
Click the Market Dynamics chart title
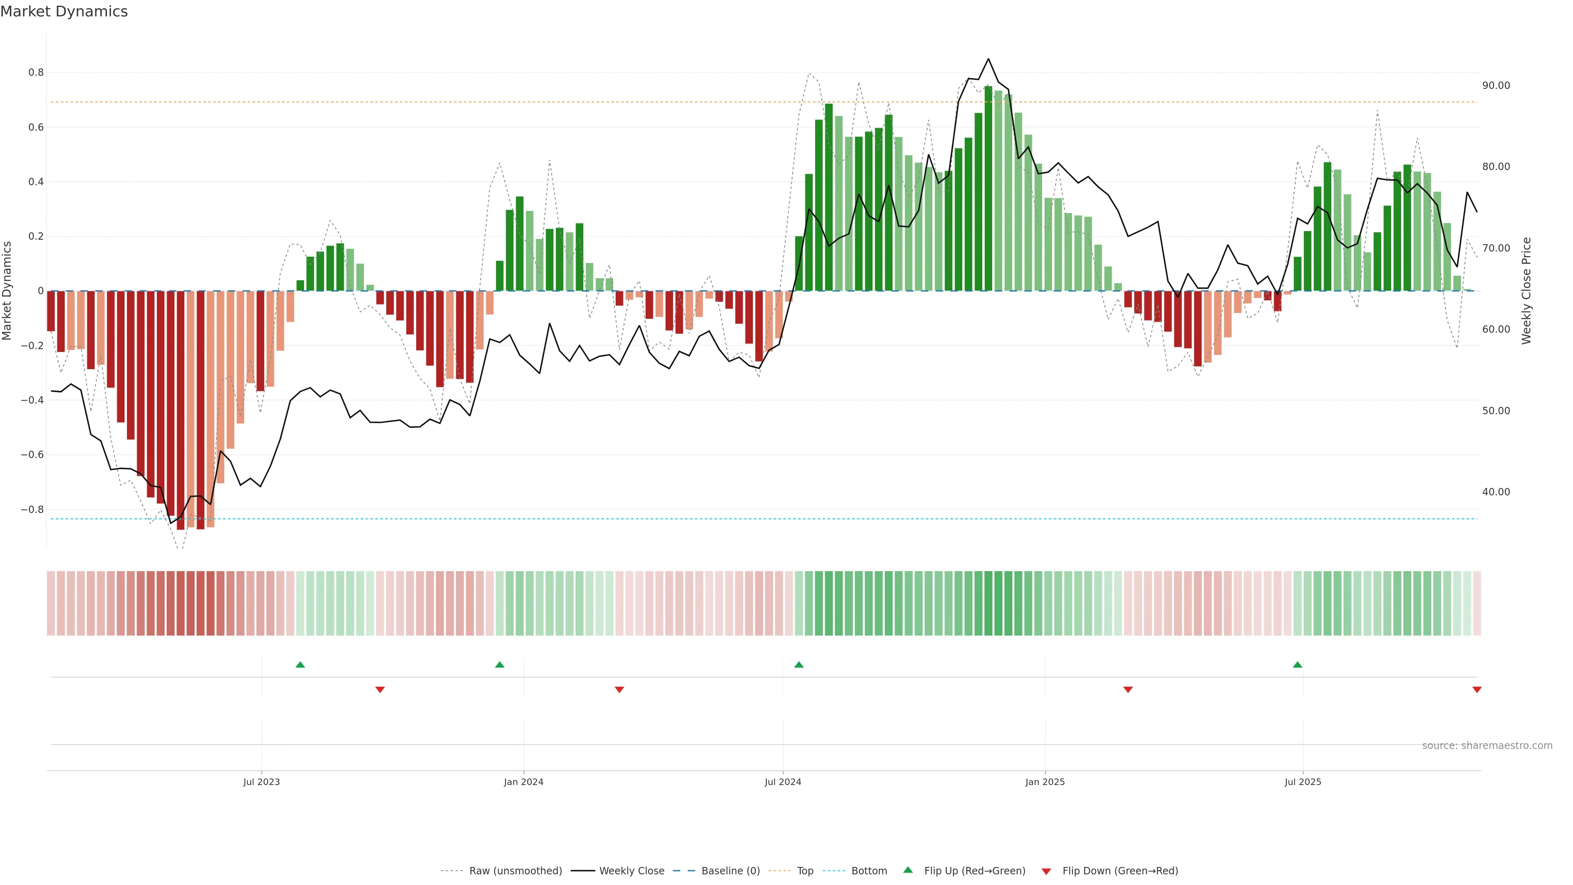[64, 11]
